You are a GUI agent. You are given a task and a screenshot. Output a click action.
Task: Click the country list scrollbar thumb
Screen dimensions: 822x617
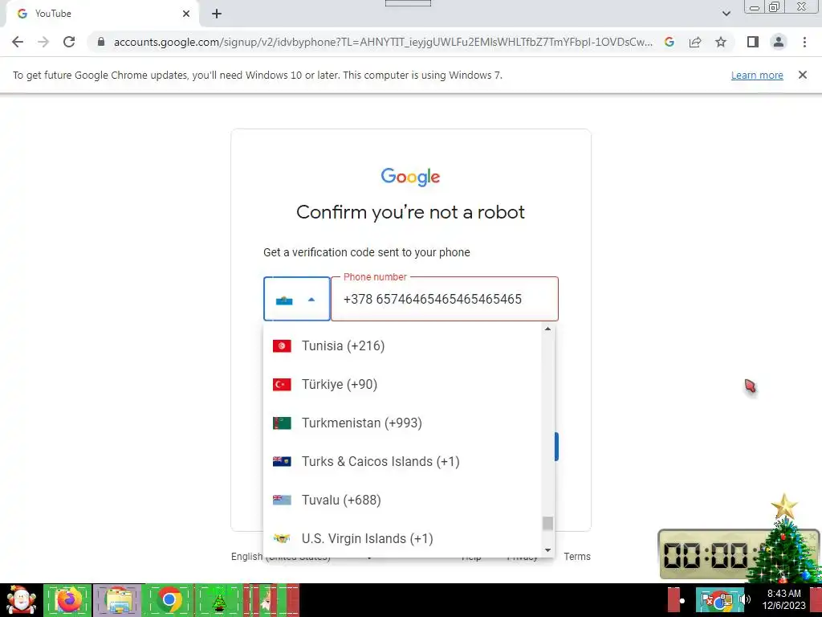(547, 523)
